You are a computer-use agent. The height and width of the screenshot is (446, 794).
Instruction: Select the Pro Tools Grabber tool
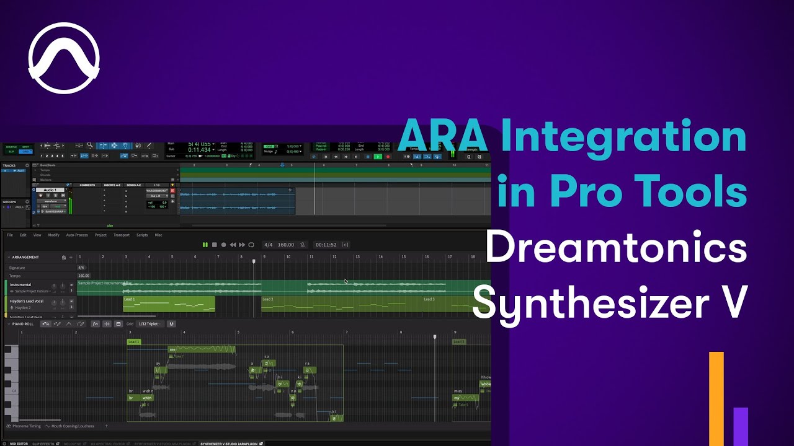coord(126,145)
